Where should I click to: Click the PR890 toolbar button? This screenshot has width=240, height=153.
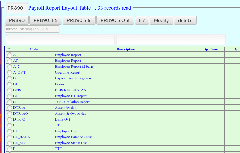tap(17, 20)
